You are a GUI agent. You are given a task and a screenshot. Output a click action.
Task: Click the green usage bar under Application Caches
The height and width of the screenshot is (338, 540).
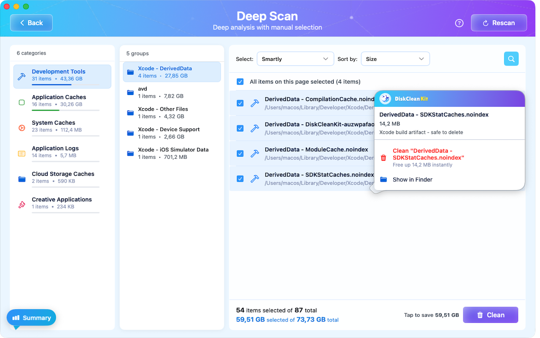coord(45,110)
